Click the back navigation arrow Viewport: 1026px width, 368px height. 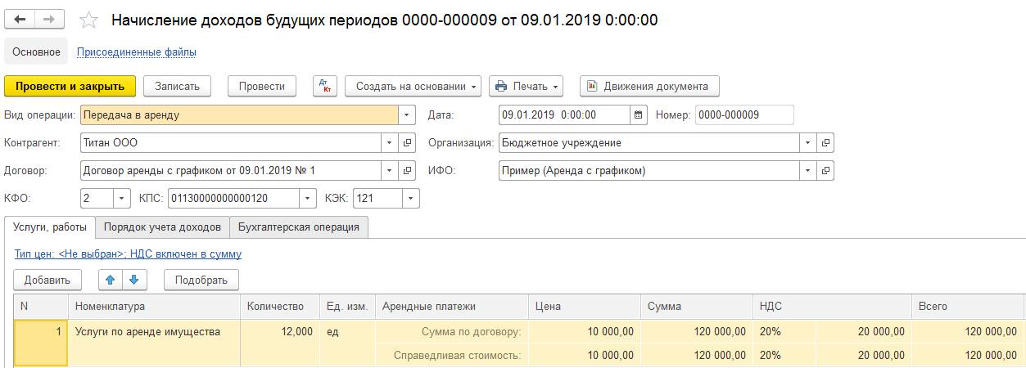click(21, 20)
